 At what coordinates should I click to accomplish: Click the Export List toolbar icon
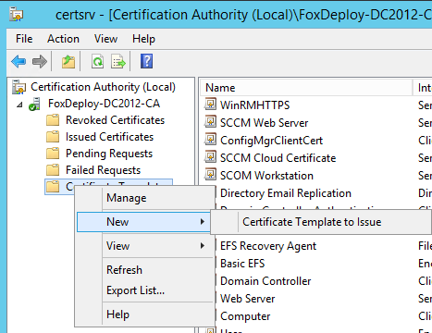[x=118, y=62]
